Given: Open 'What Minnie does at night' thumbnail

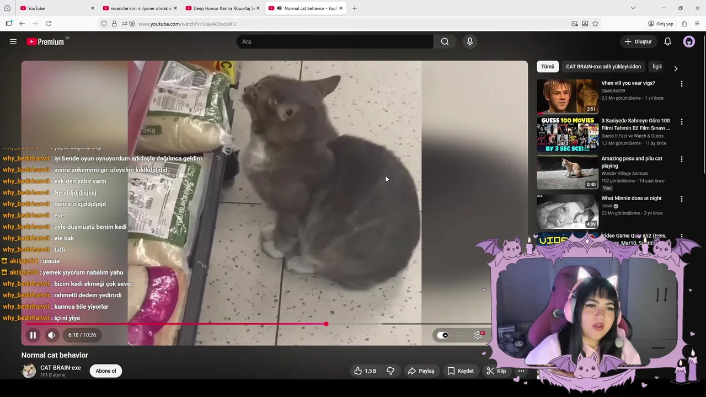Looking at the screenshot, I should pos(568,211).
